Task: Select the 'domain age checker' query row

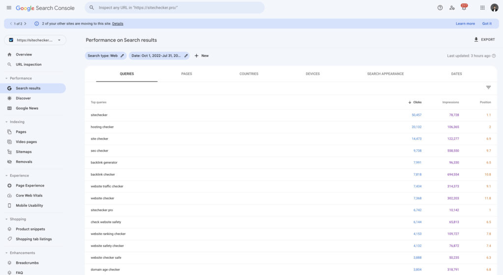Action: pos(291,270)
